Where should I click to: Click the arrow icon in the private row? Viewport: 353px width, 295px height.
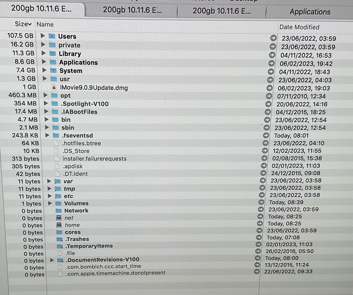pos(273,47)
